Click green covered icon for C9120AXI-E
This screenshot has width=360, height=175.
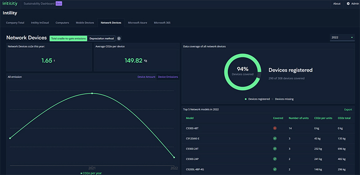pos(274,139)
